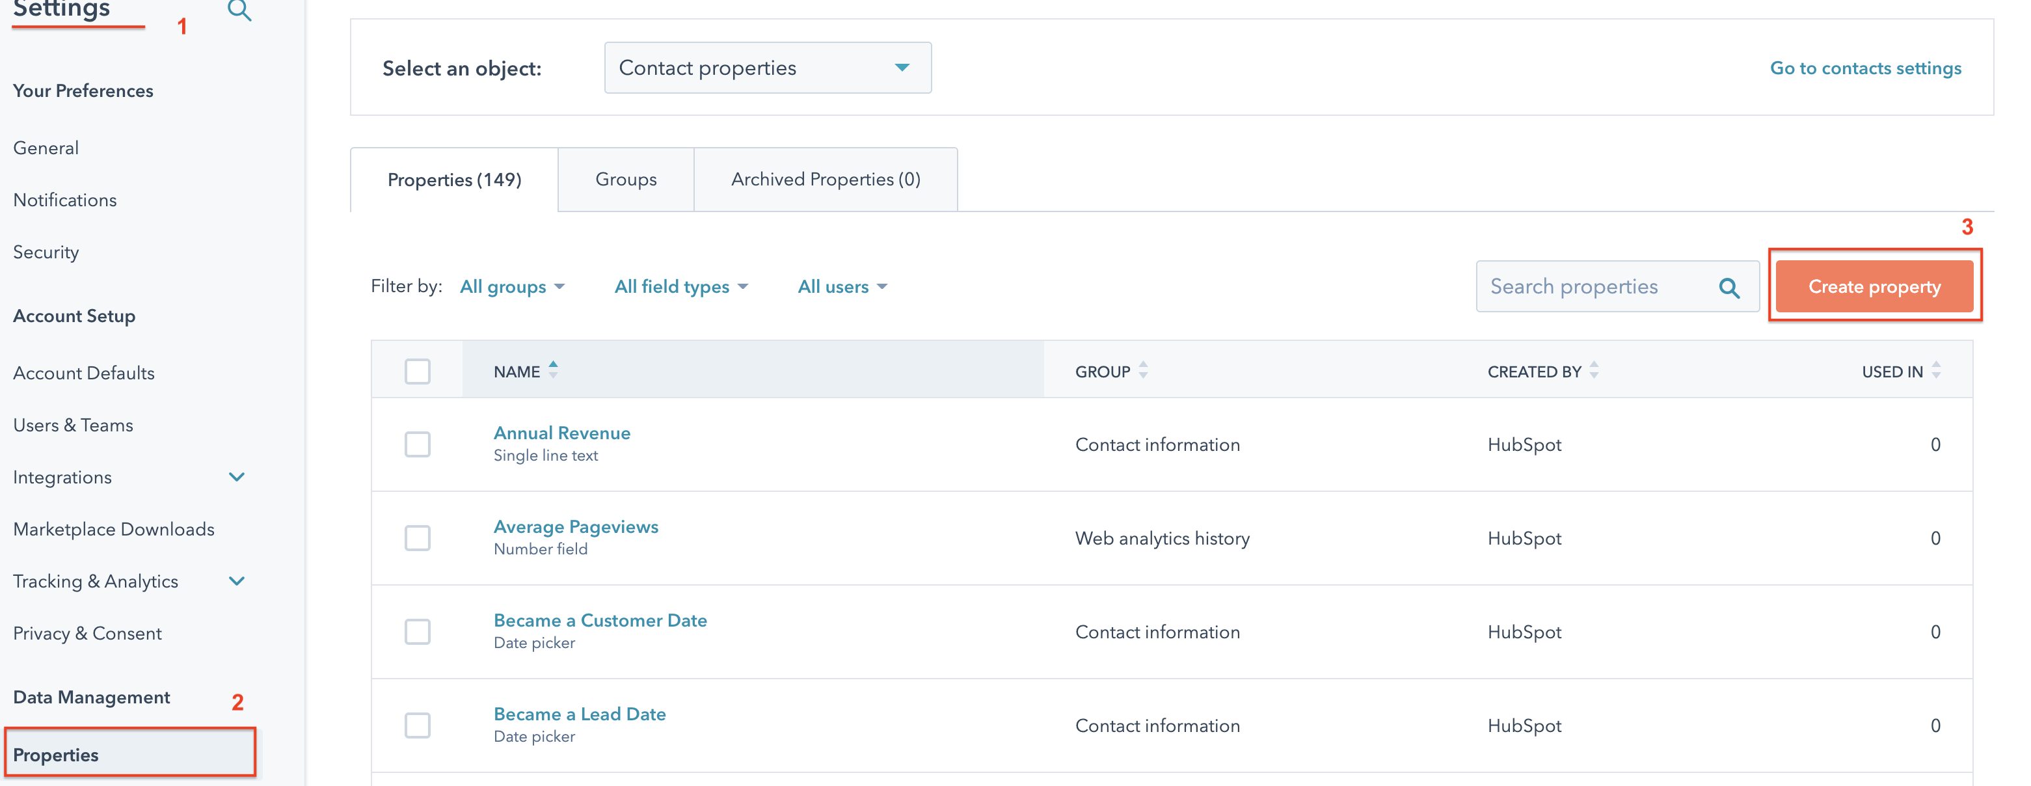2031x786 pixels.
Task: Sort the table by the Name column arrows
Action: coord(553,369)
